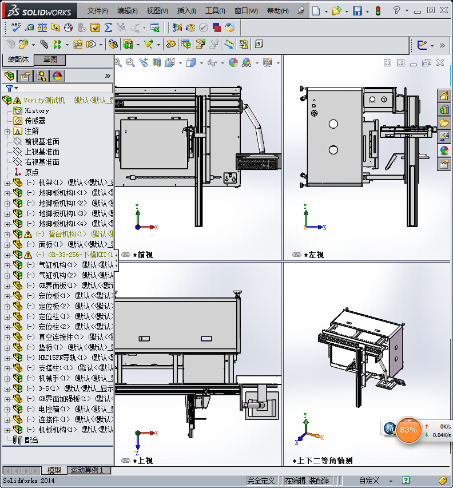Expand the 注解 tree node
This screenshot has height=488, width=453.
(7, 132)
